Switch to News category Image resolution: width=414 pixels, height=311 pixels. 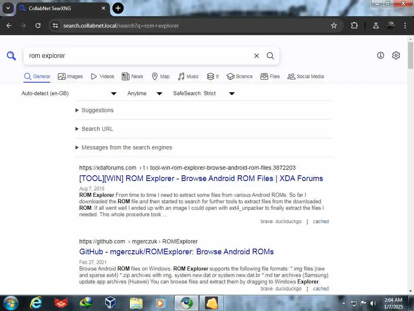pyautogui.click(x=132, y=77)
